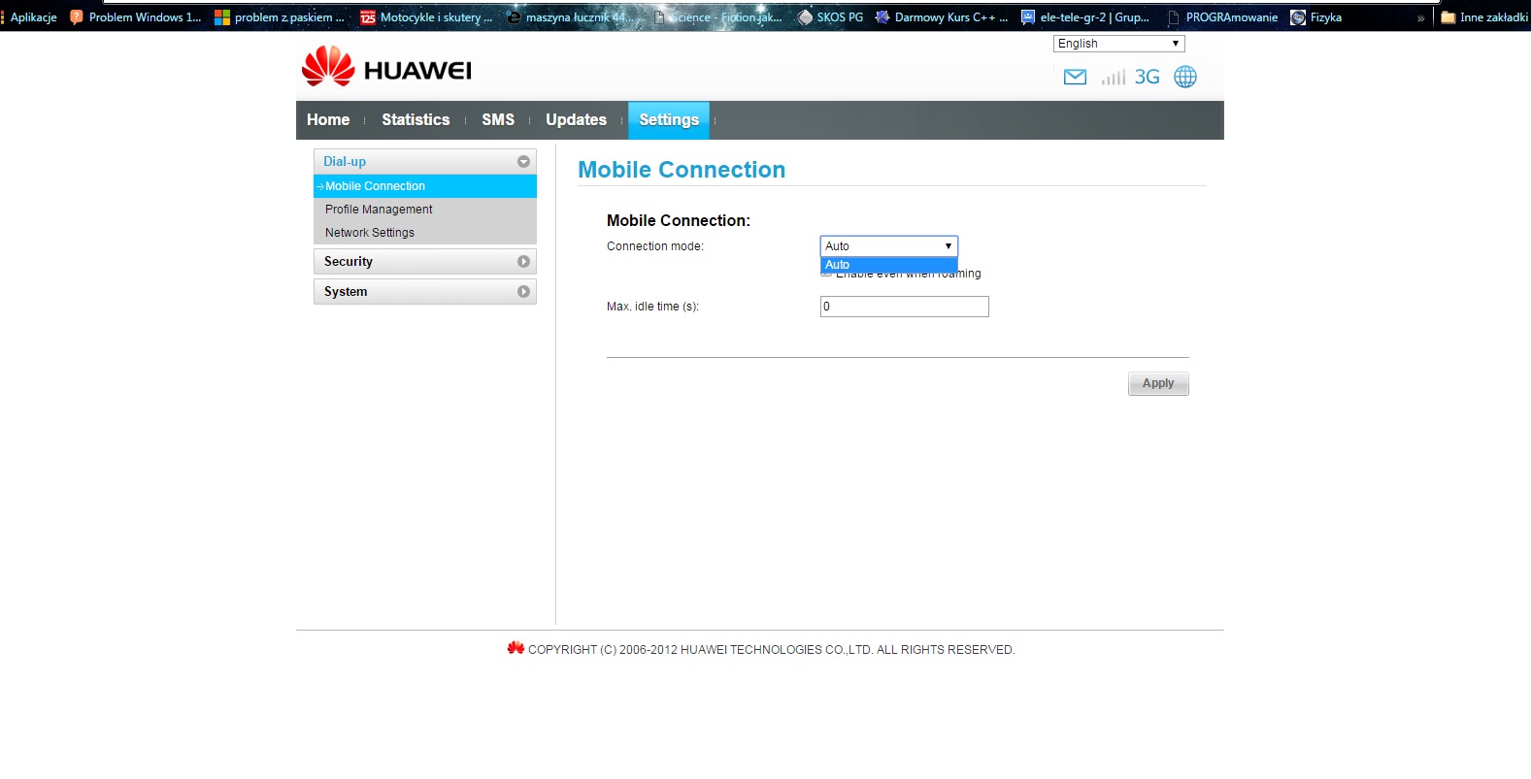Open Network Settings in sidebar

pos(370,233)
